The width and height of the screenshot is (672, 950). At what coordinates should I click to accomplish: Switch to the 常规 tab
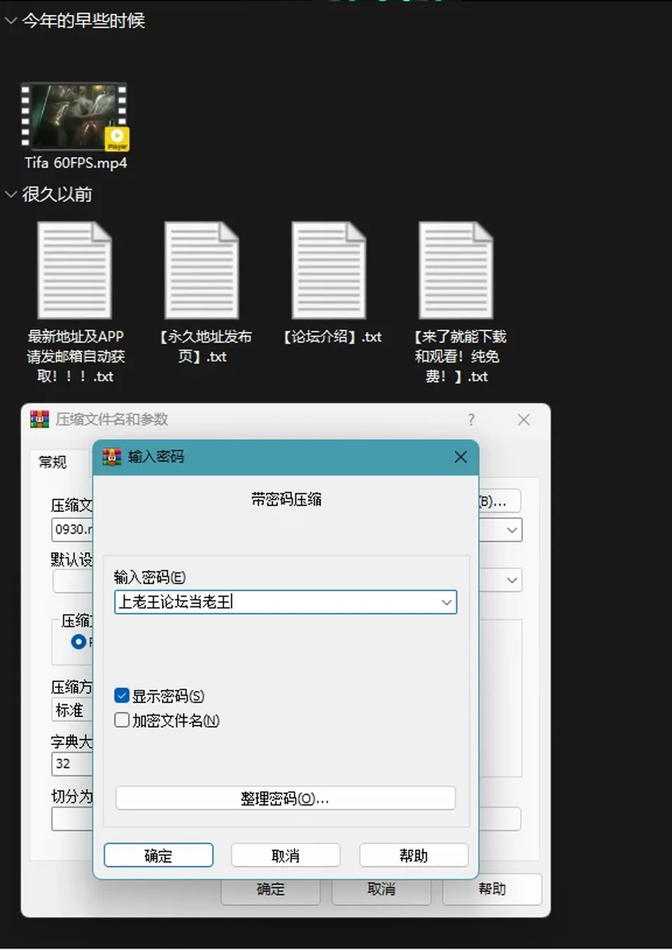coord(52,462)
